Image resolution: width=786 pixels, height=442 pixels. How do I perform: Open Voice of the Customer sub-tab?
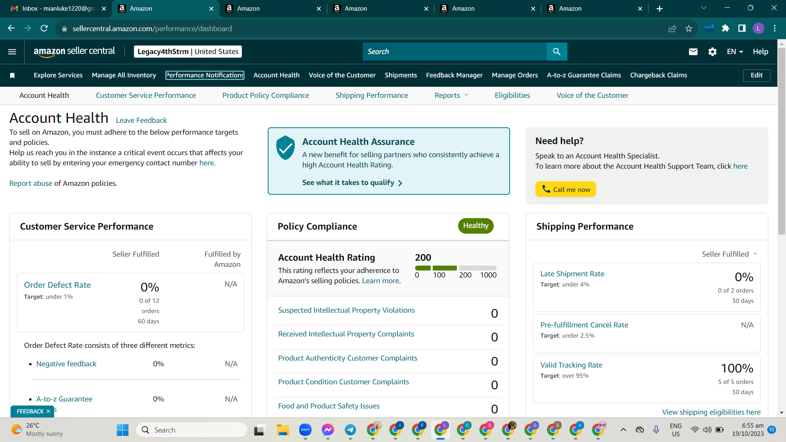(592, 95)
